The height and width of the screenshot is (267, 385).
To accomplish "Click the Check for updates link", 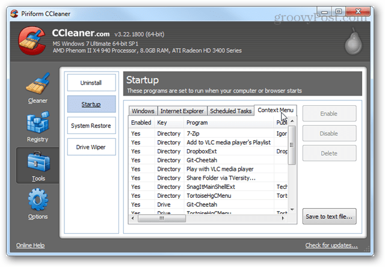I will pyautogui.click(x=331, y=245).
